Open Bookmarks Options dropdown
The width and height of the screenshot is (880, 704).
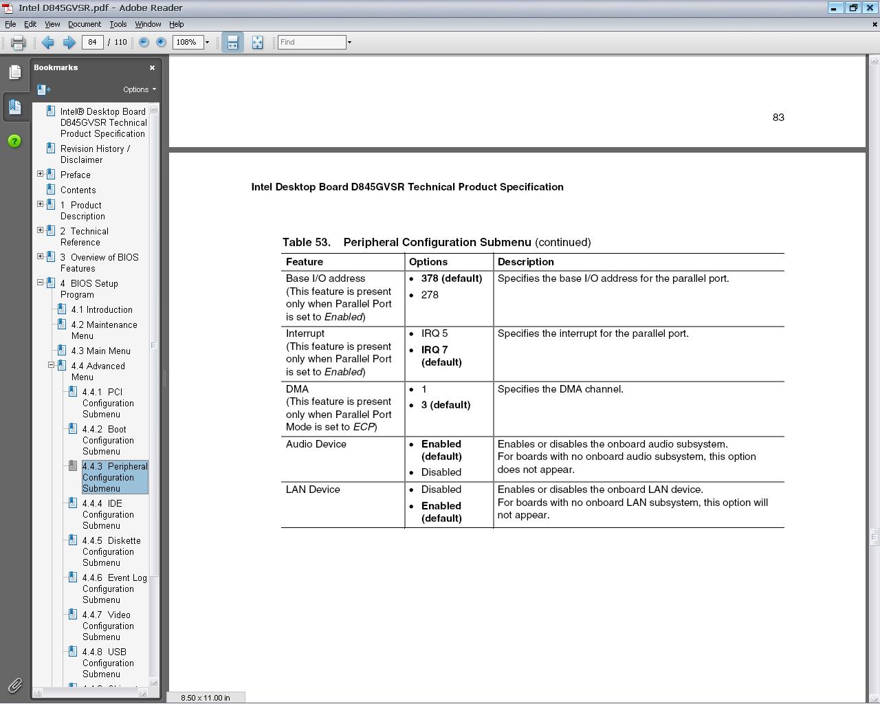(140, 89)
